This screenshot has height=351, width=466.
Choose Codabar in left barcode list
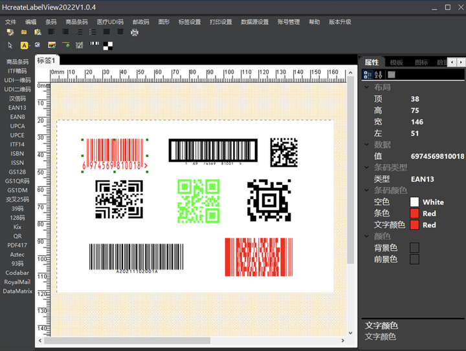[17, 273]
